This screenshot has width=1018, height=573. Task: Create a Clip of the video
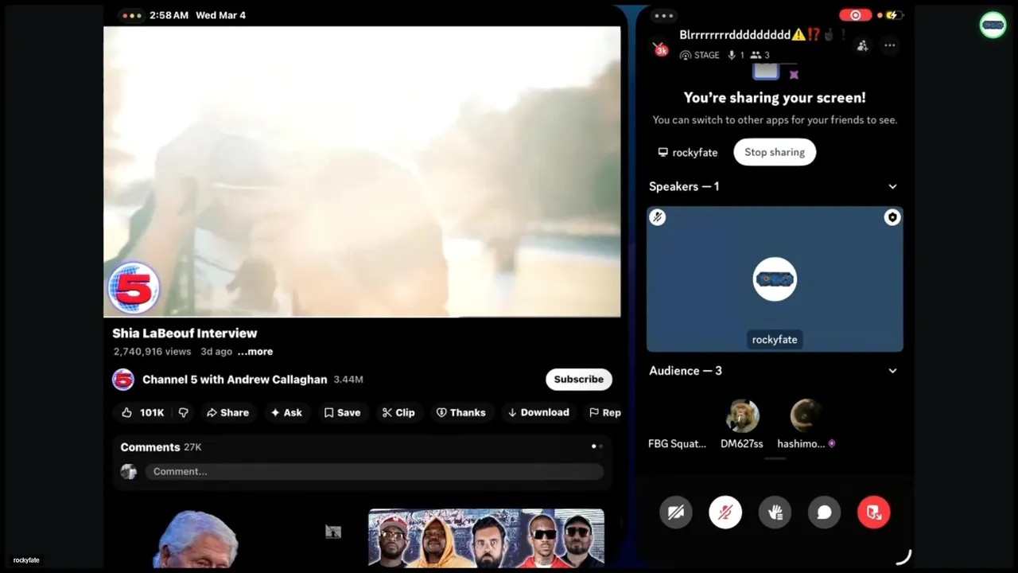398,412
